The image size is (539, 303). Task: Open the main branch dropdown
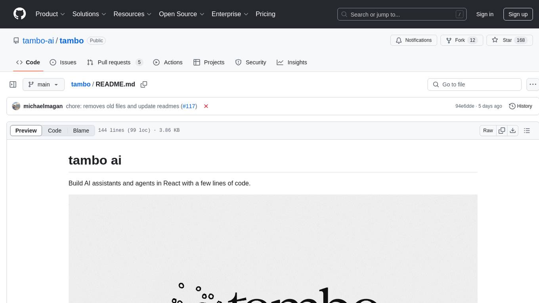tap(44, 84)
